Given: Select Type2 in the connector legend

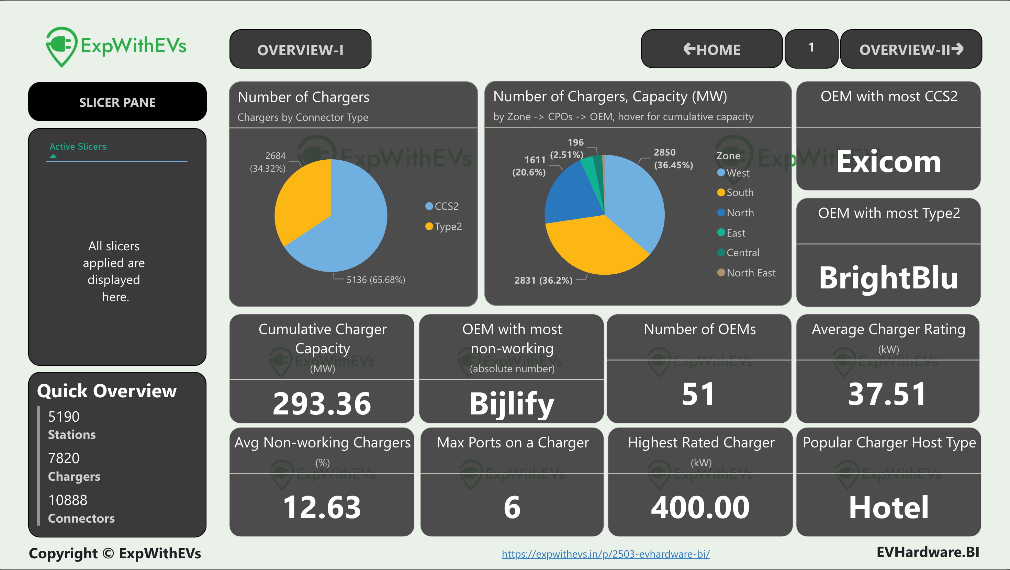Looking at the screenshot, I should pos(444,226).
